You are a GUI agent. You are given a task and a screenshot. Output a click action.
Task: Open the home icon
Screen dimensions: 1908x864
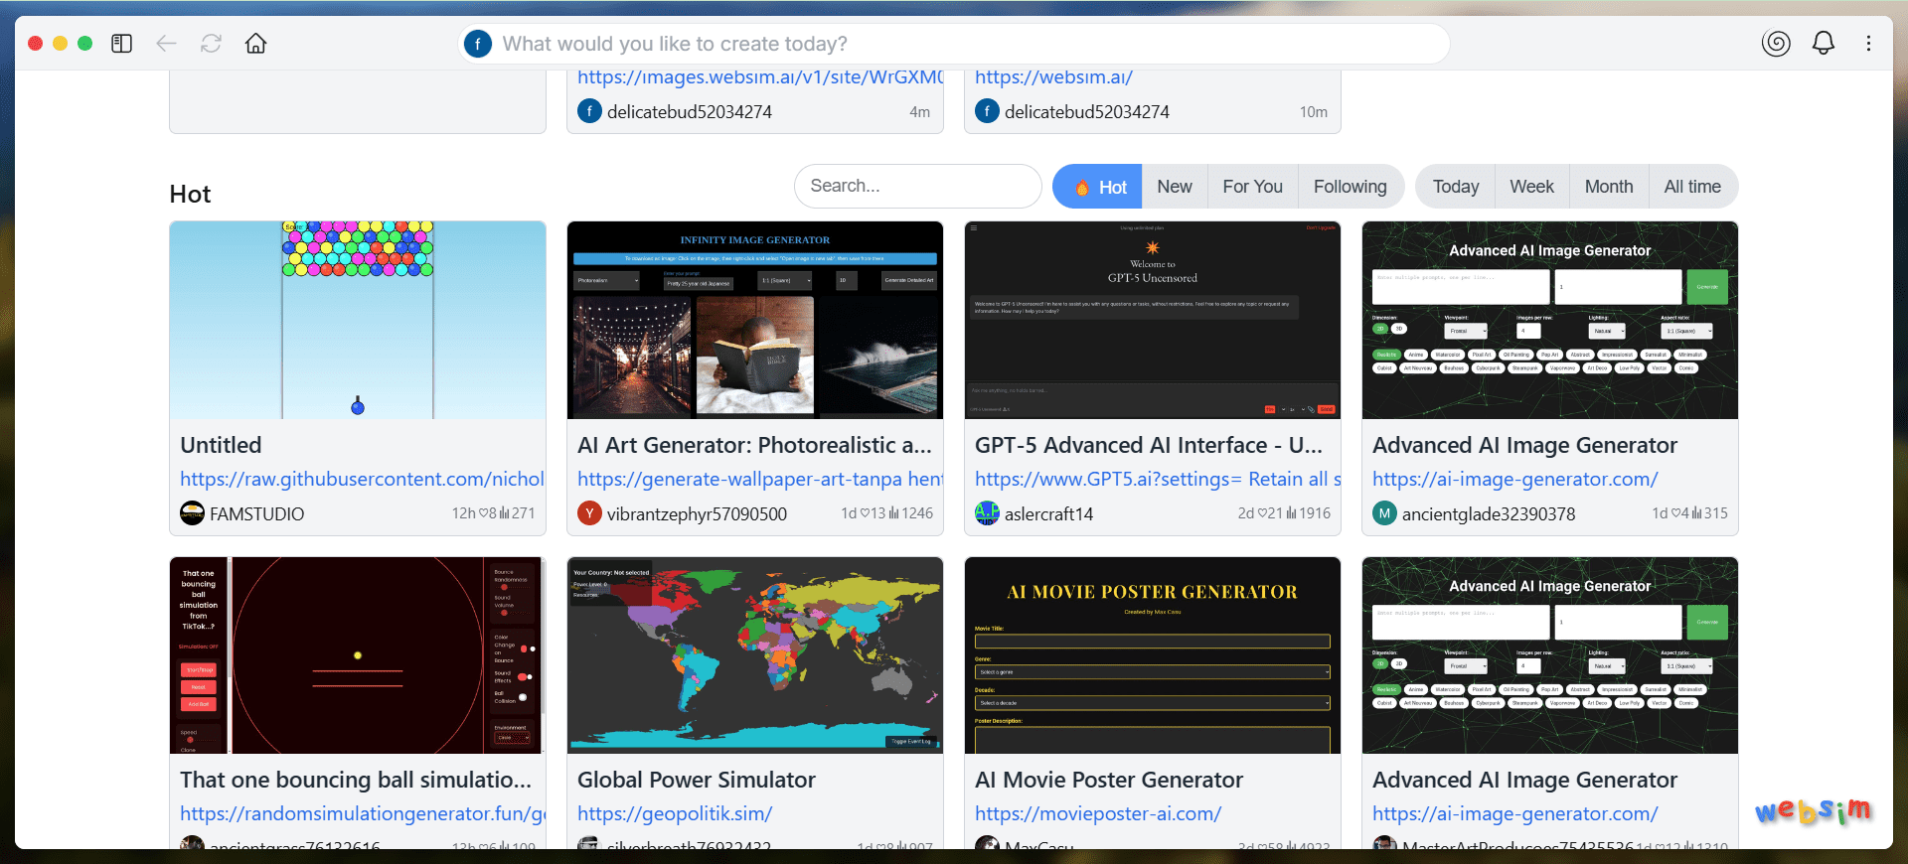click(x=255, y=44)
